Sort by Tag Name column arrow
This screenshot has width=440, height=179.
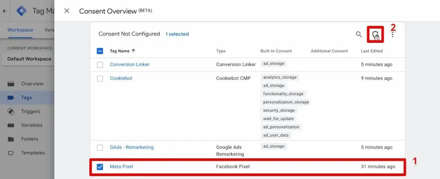click(x=134, y=51)
